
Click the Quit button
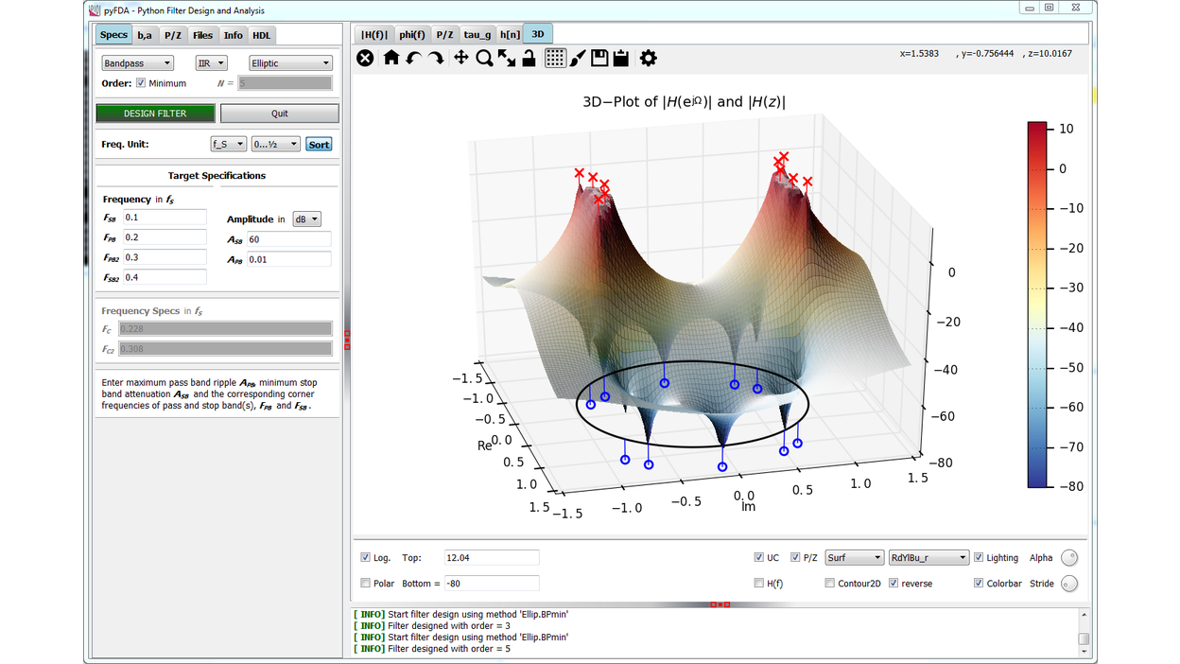click(x=279, y=114)
